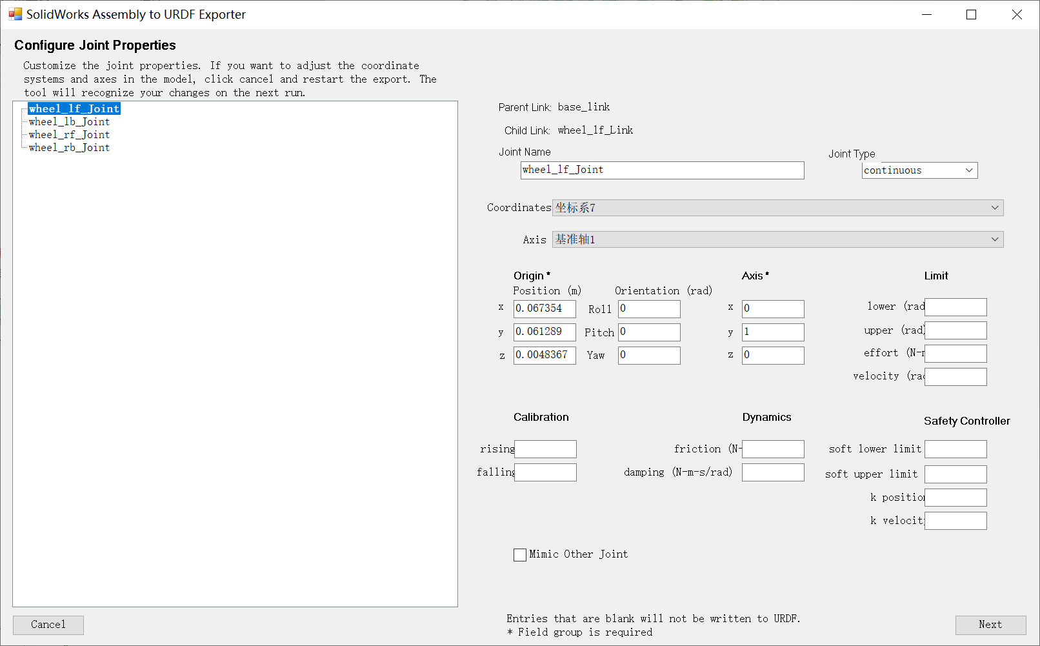Click the SolidWorks URDF Exporter title icon
The height and width of the screenshot is (646, 1040).
pos(15,14)
